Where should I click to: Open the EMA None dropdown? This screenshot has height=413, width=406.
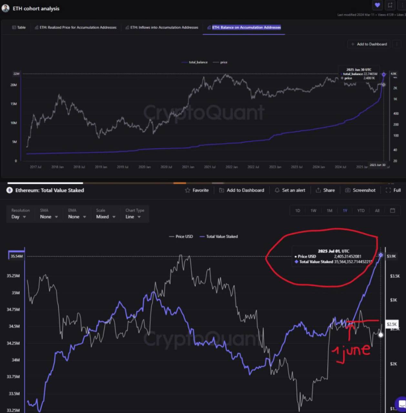coord(77,214)
